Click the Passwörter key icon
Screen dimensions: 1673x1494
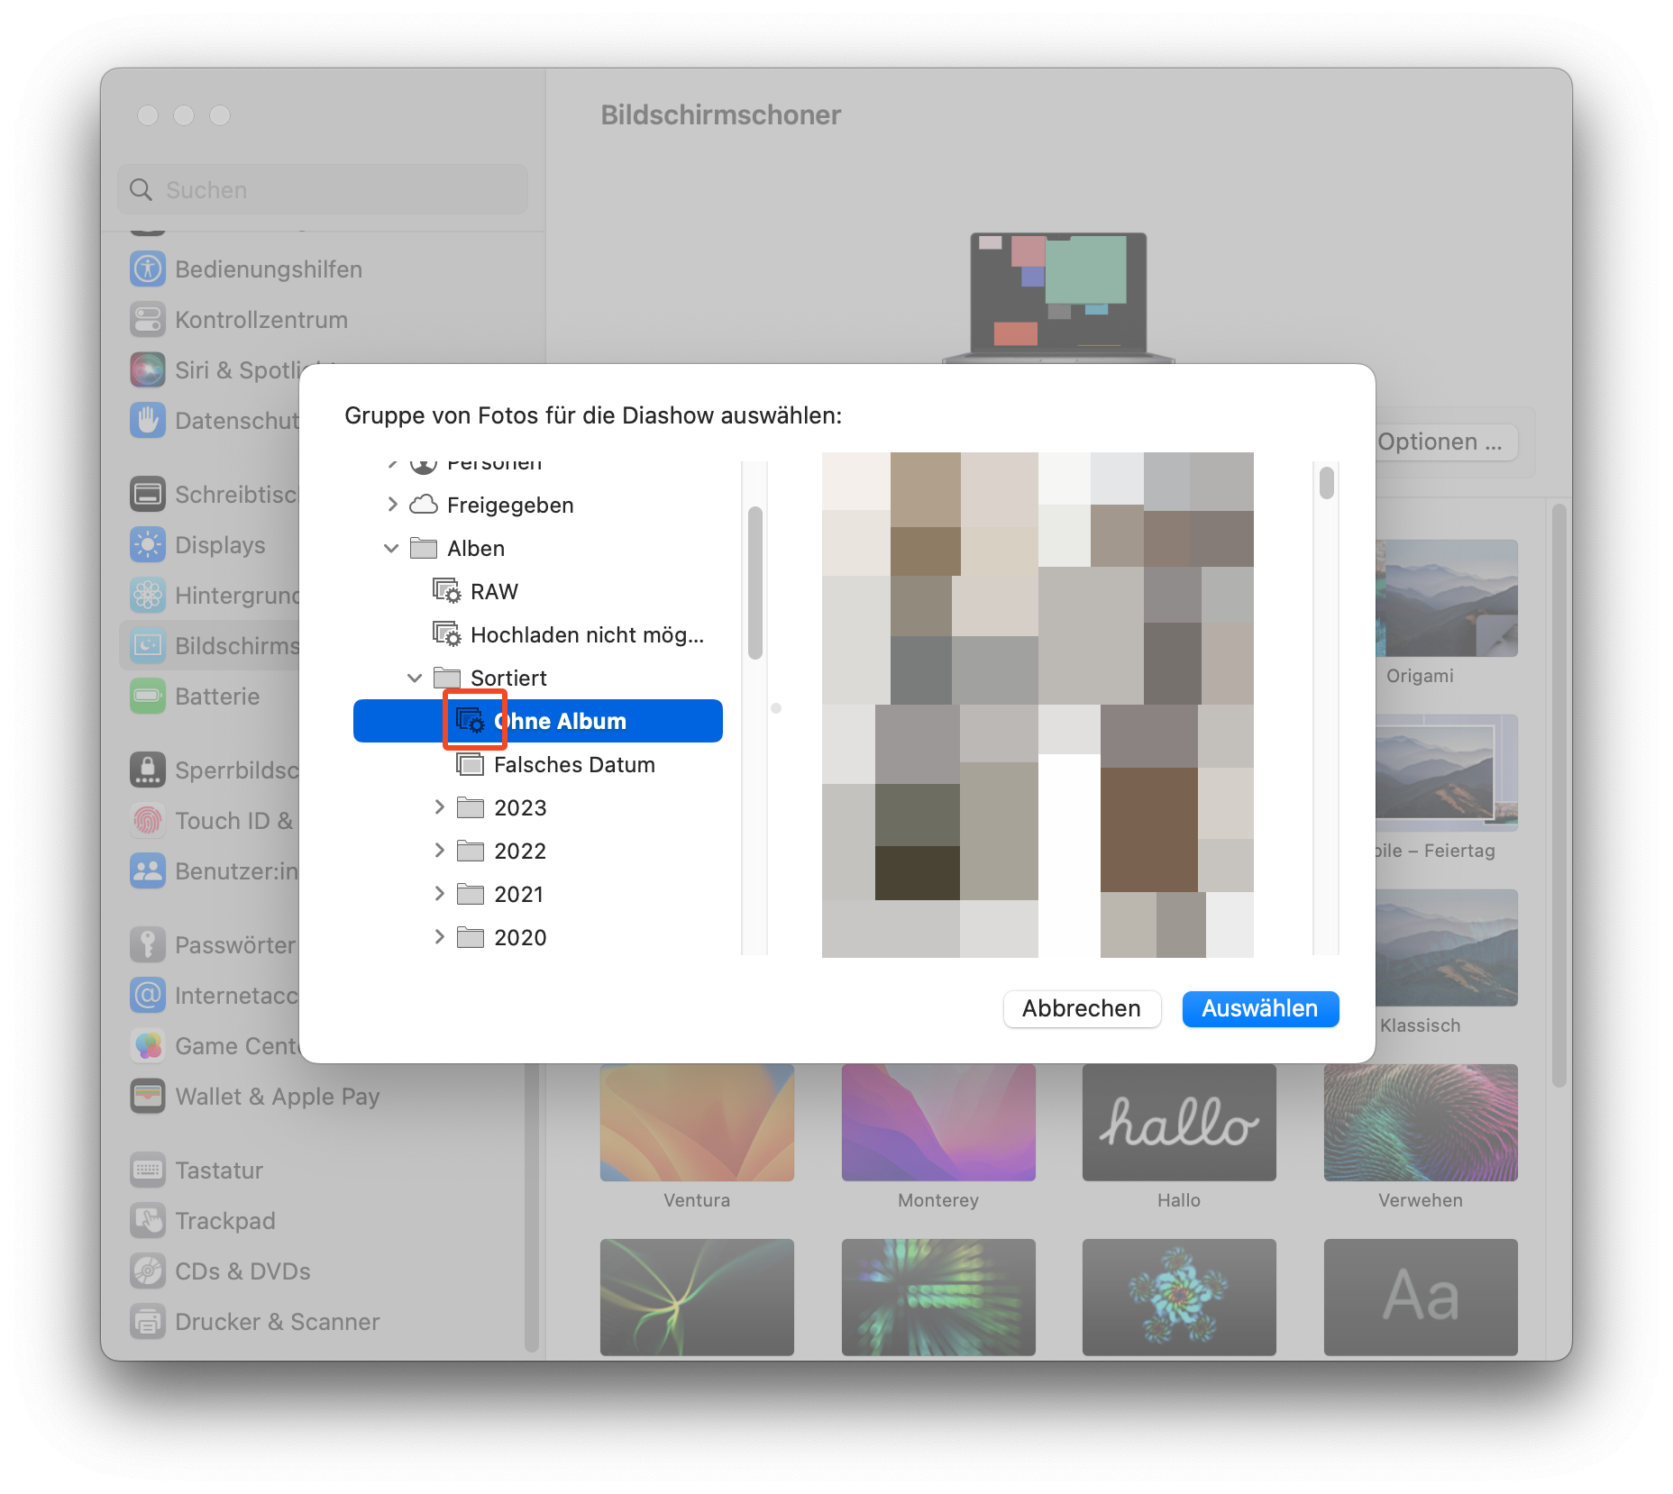pyautogui.click(x=148, y=944)
